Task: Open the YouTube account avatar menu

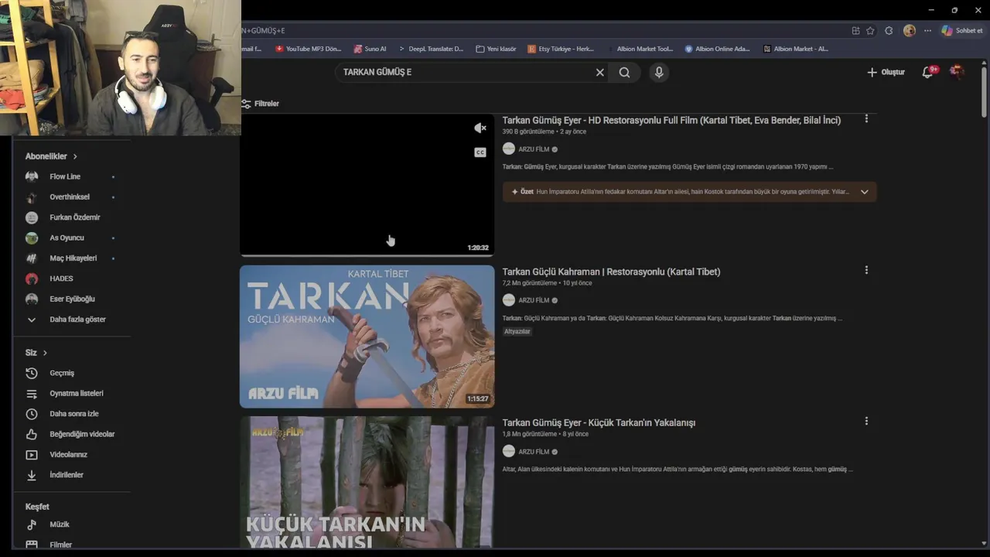Action: 957,71
